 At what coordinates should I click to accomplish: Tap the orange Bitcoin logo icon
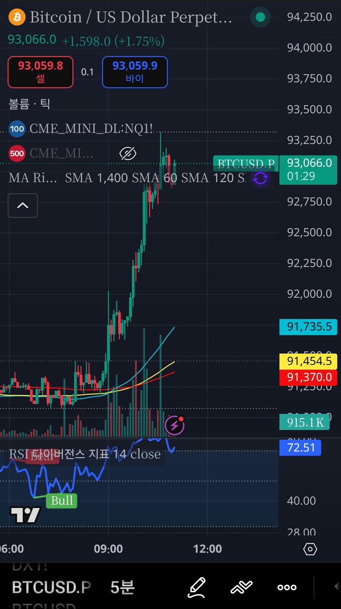17,17
